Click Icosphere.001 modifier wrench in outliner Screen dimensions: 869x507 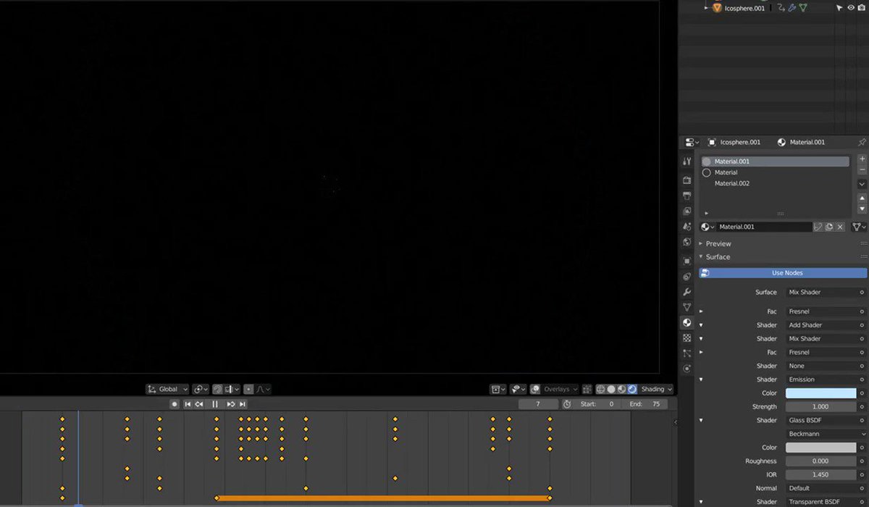tap(792, 8)
